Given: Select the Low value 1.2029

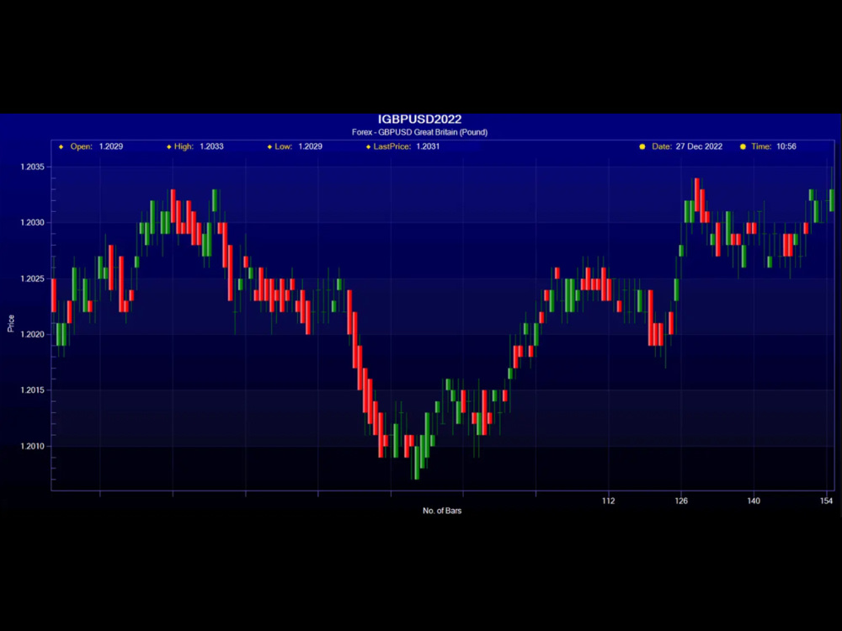Looking at the screenshot, I should coord(311,146).
